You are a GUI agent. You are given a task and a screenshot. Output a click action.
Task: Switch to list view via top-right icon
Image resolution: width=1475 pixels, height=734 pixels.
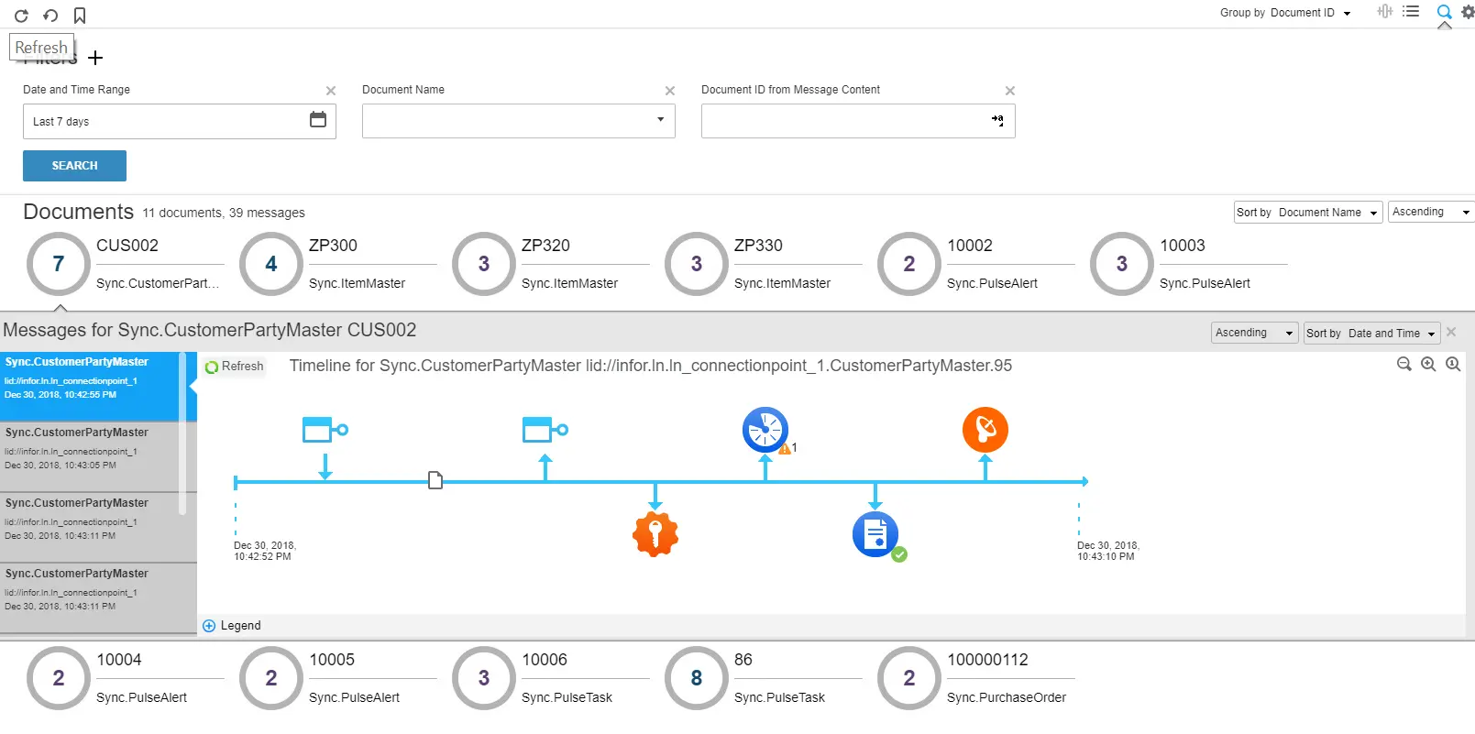[x=1411, y=12]
